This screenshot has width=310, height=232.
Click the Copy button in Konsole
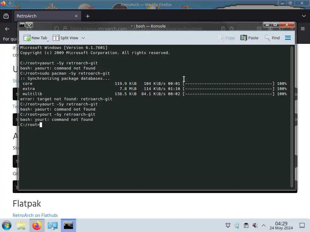tap(226, 38)
